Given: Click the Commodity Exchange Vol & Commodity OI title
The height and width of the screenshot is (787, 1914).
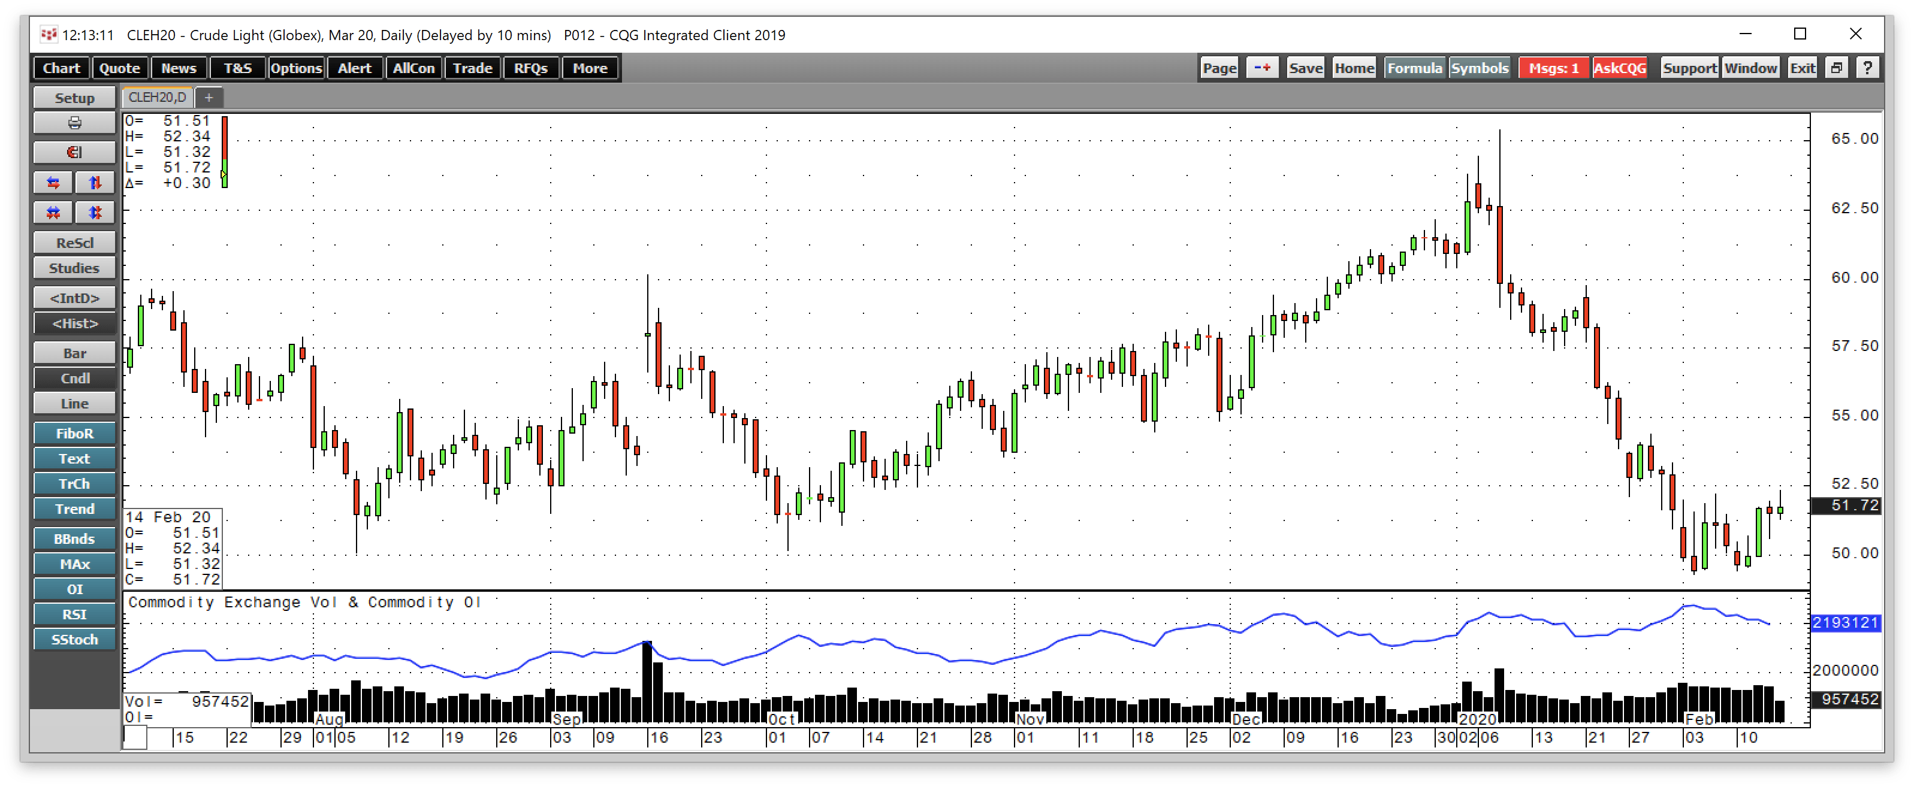Looking at the screenshot, I should pyautogui.click(x=304, y=602).
